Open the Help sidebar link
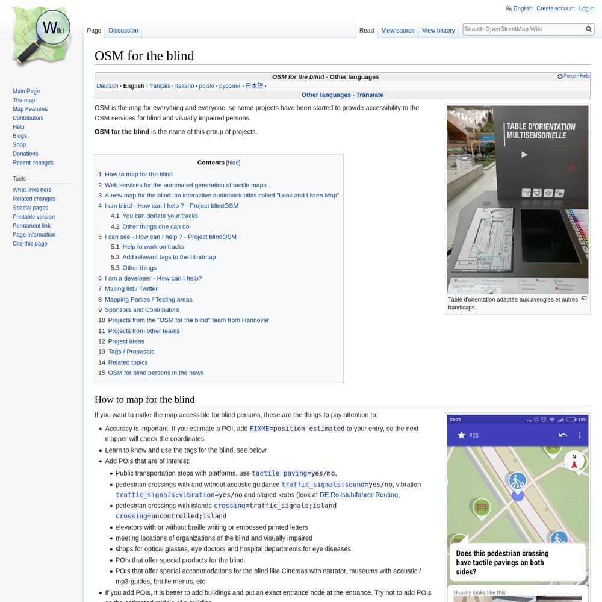Viewport: 602px width, 602px height. pyautogui.click(x=19, y=126)
